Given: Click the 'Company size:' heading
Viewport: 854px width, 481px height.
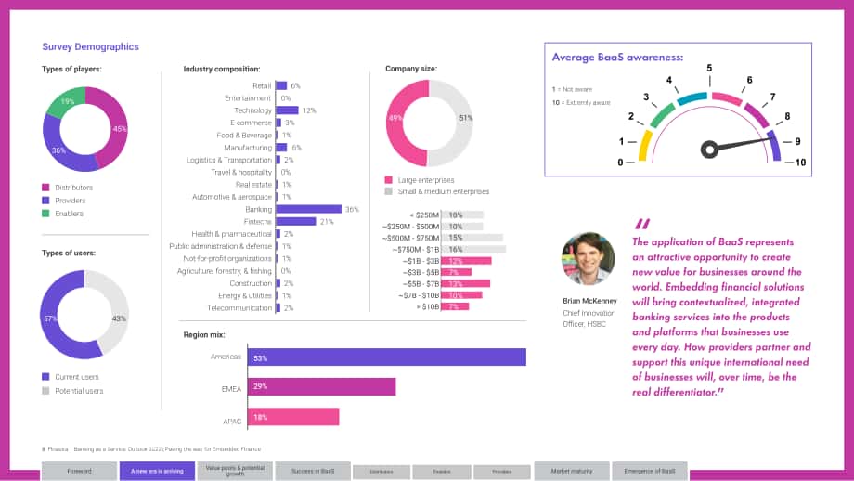Looking at the screenshot, I should click(x=411, y=69).
